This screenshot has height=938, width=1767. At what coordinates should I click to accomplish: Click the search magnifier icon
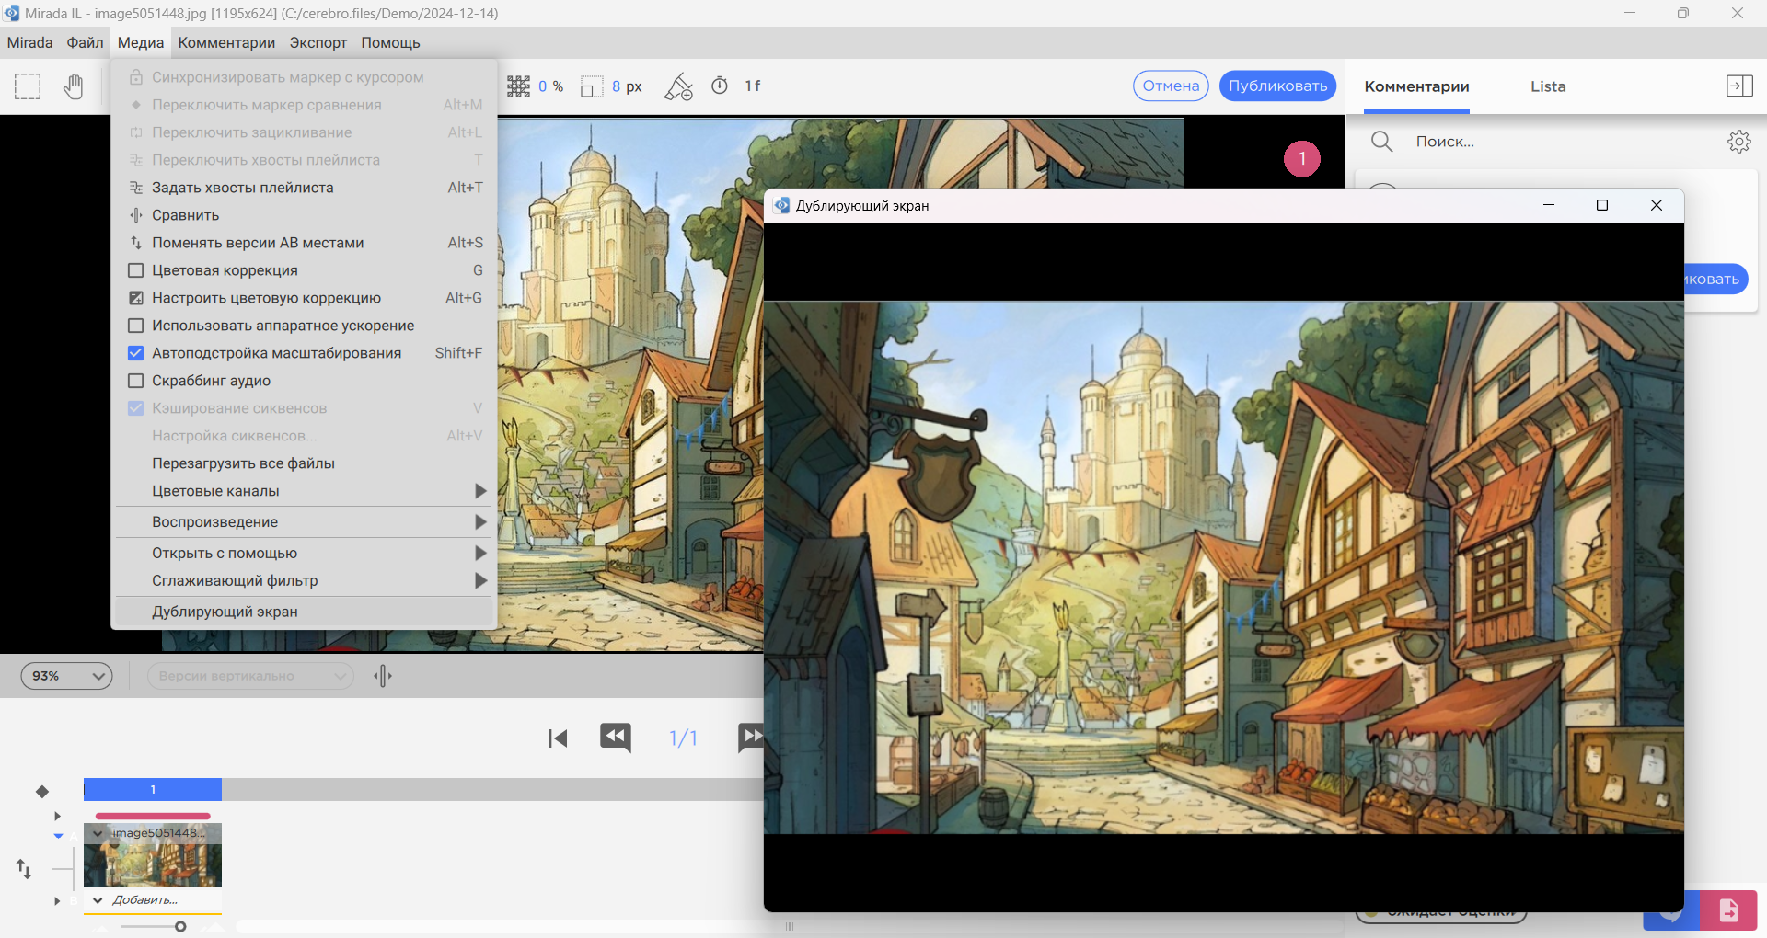[x=1381, y=141]
